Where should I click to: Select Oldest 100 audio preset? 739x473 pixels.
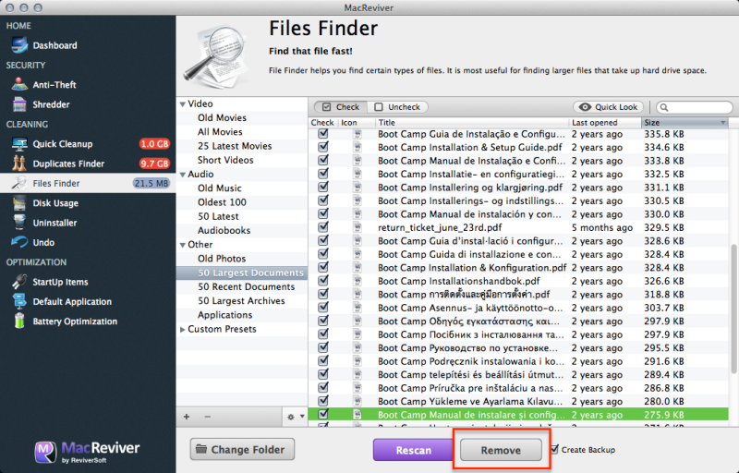point(222,202)
